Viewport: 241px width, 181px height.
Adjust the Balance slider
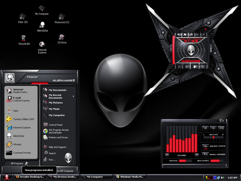pyautogui.click(x=213, y=138)
